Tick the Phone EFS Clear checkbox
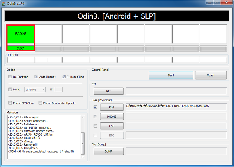 point(10,103)
